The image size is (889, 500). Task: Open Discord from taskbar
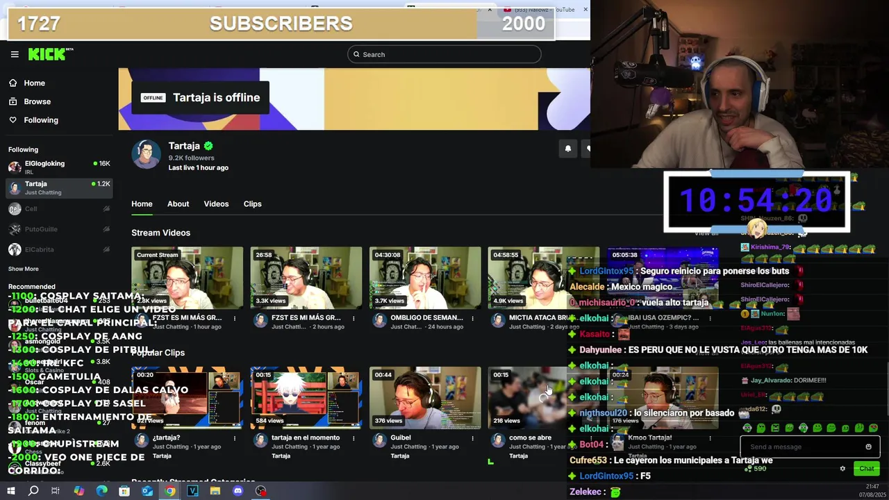point(238,491)
